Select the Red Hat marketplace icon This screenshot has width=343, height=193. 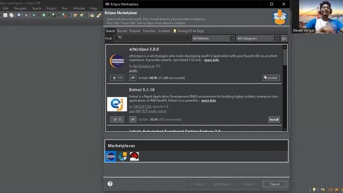tap(135, 157)
